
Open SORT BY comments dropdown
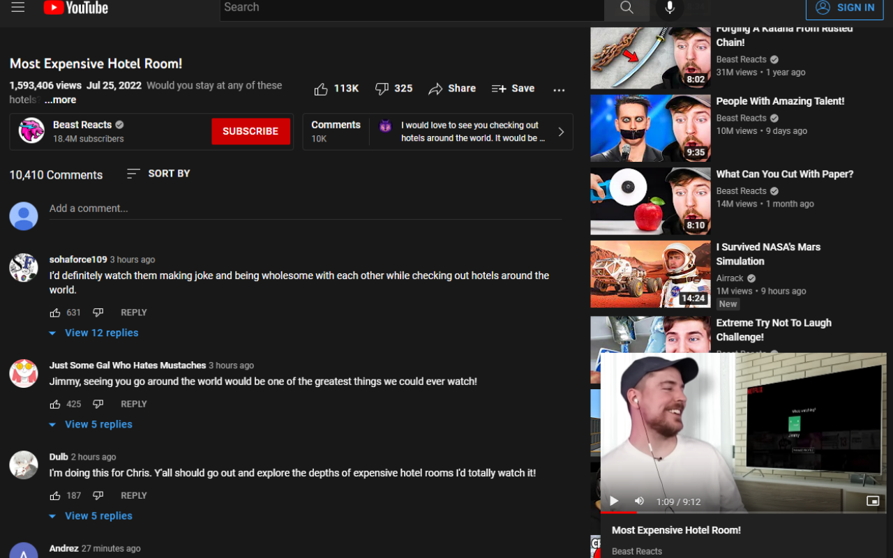(x=158, y=174)
